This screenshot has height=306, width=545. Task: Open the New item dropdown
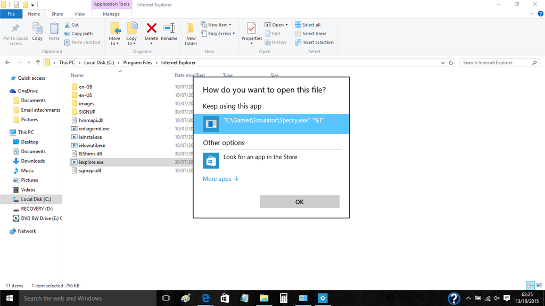point(216,24)
